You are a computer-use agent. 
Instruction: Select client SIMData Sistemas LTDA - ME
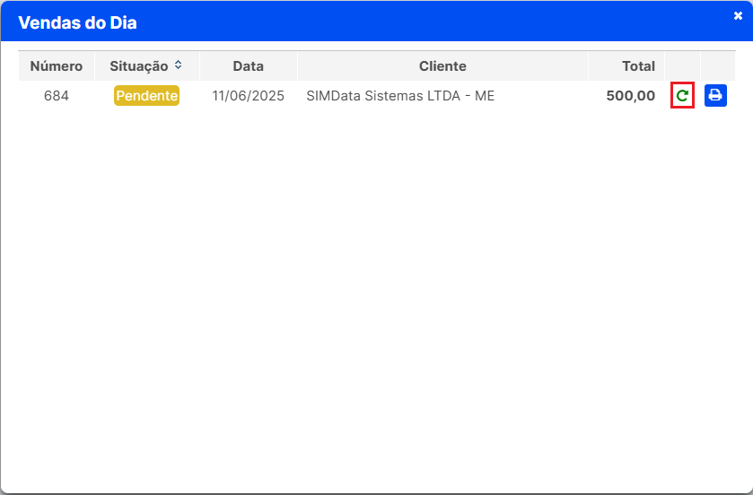400,95
